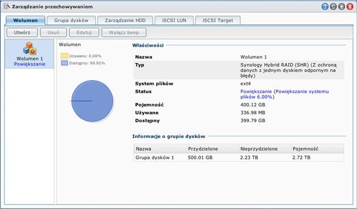Maximize window using the plus button

click(x=342, y=7)
